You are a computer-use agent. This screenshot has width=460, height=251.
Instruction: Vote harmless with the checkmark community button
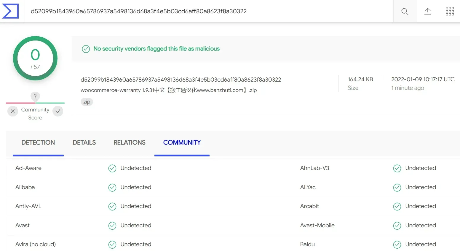pyautogui.click(x=58, y=111)
